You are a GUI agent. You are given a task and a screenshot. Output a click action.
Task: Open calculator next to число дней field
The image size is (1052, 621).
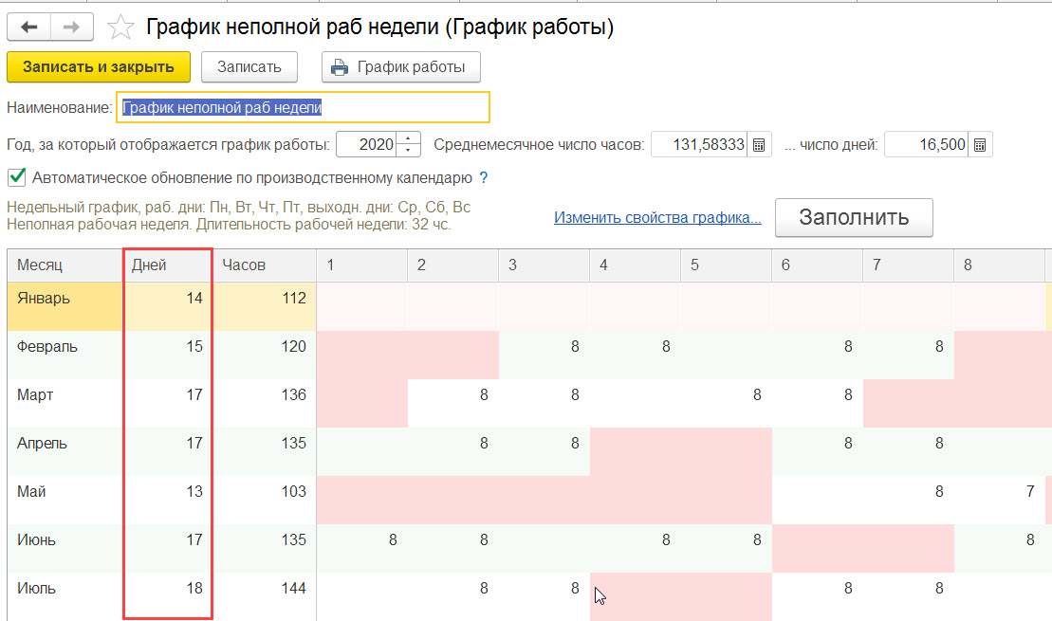click(x=980, y=145)
